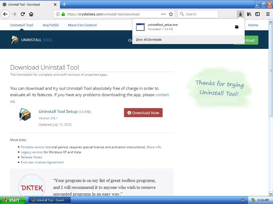Show sidebars toolbar icon

tap(258, 14)
